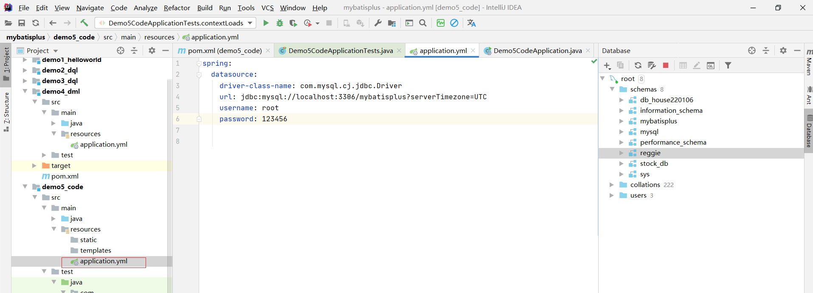
Task: Click the resources breadcrumb
Action: tap(159, 37)
